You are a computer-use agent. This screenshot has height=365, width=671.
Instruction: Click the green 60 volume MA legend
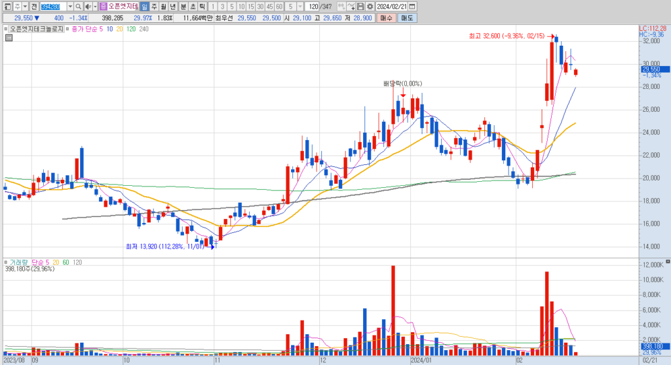66,262
